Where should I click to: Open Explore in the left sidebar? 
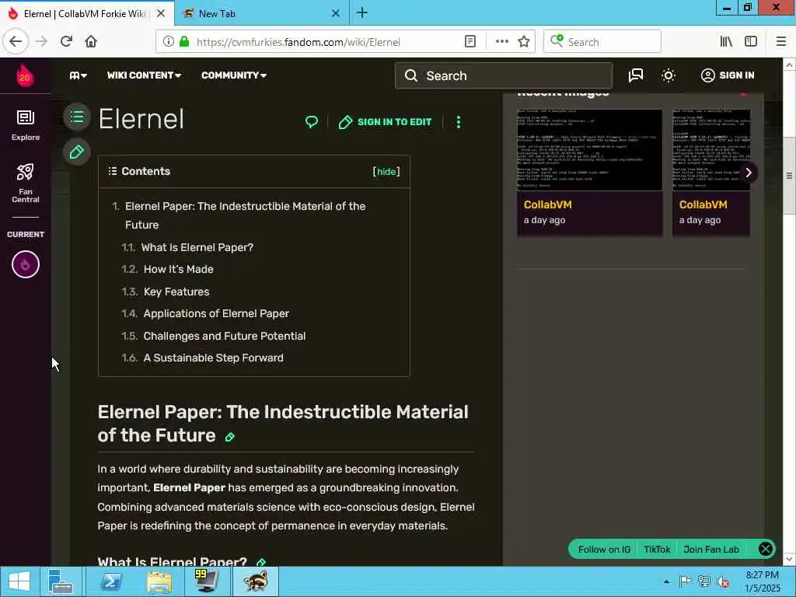26,125
